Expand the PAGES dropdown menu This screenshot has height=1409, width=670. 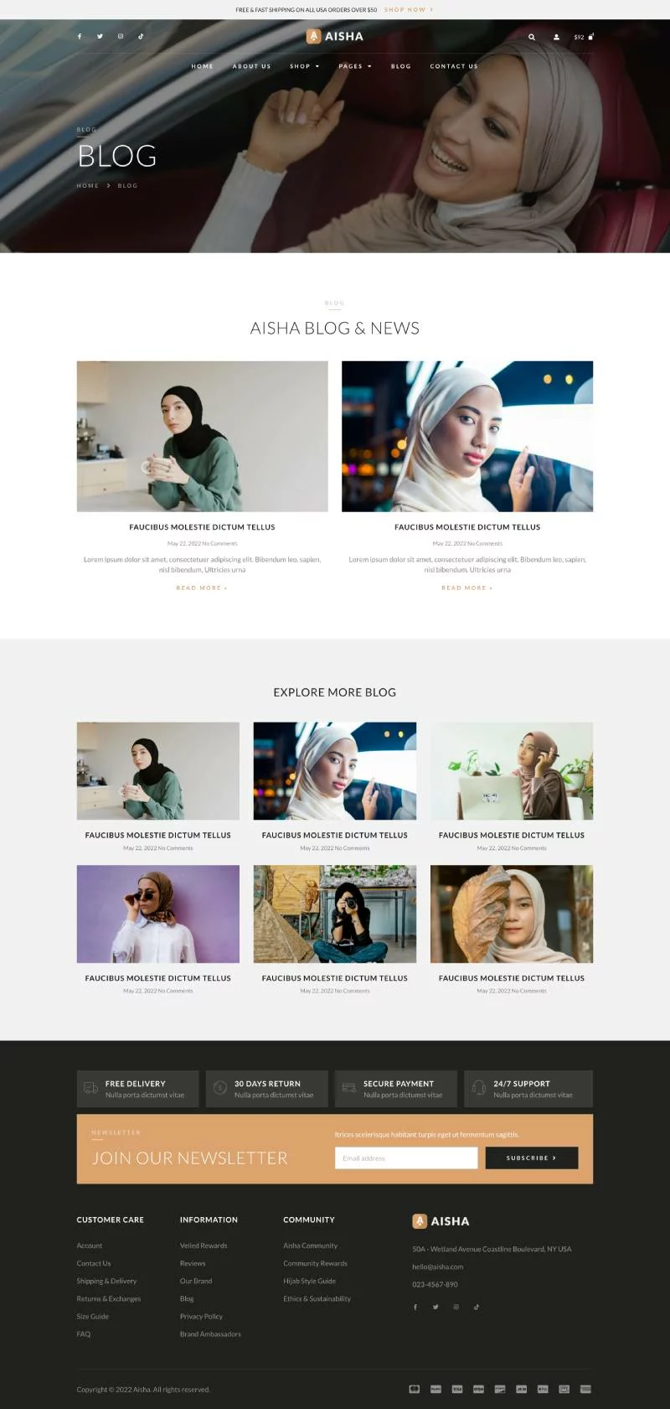(355, 66)
